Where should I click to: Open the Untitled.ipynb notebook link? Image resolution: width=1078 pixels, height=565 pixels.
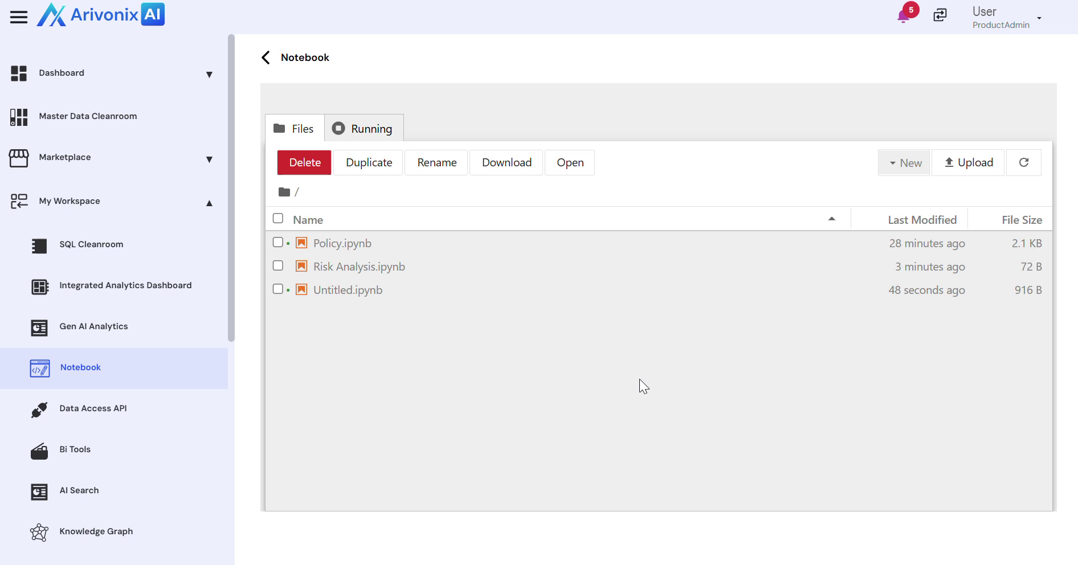(348, 290)
